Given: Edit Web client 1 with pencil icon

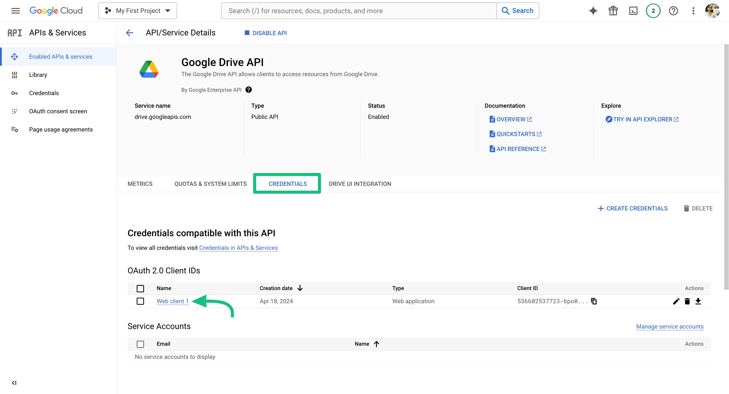Looking at the screenshot, I should [676, 301].
